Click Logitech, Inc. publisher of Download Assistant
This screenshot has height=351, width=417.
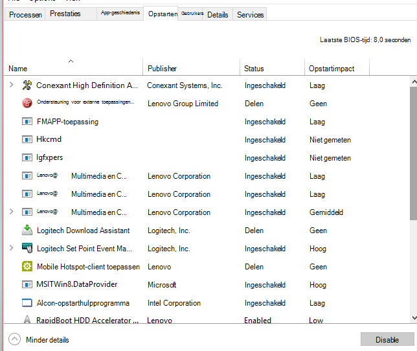click(169, 231)
